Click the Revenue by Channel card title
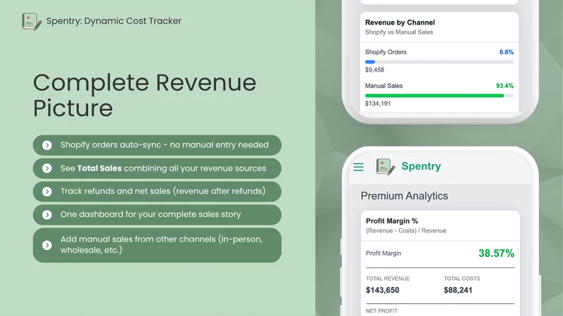The image size is (563, 316). (400, 22)
